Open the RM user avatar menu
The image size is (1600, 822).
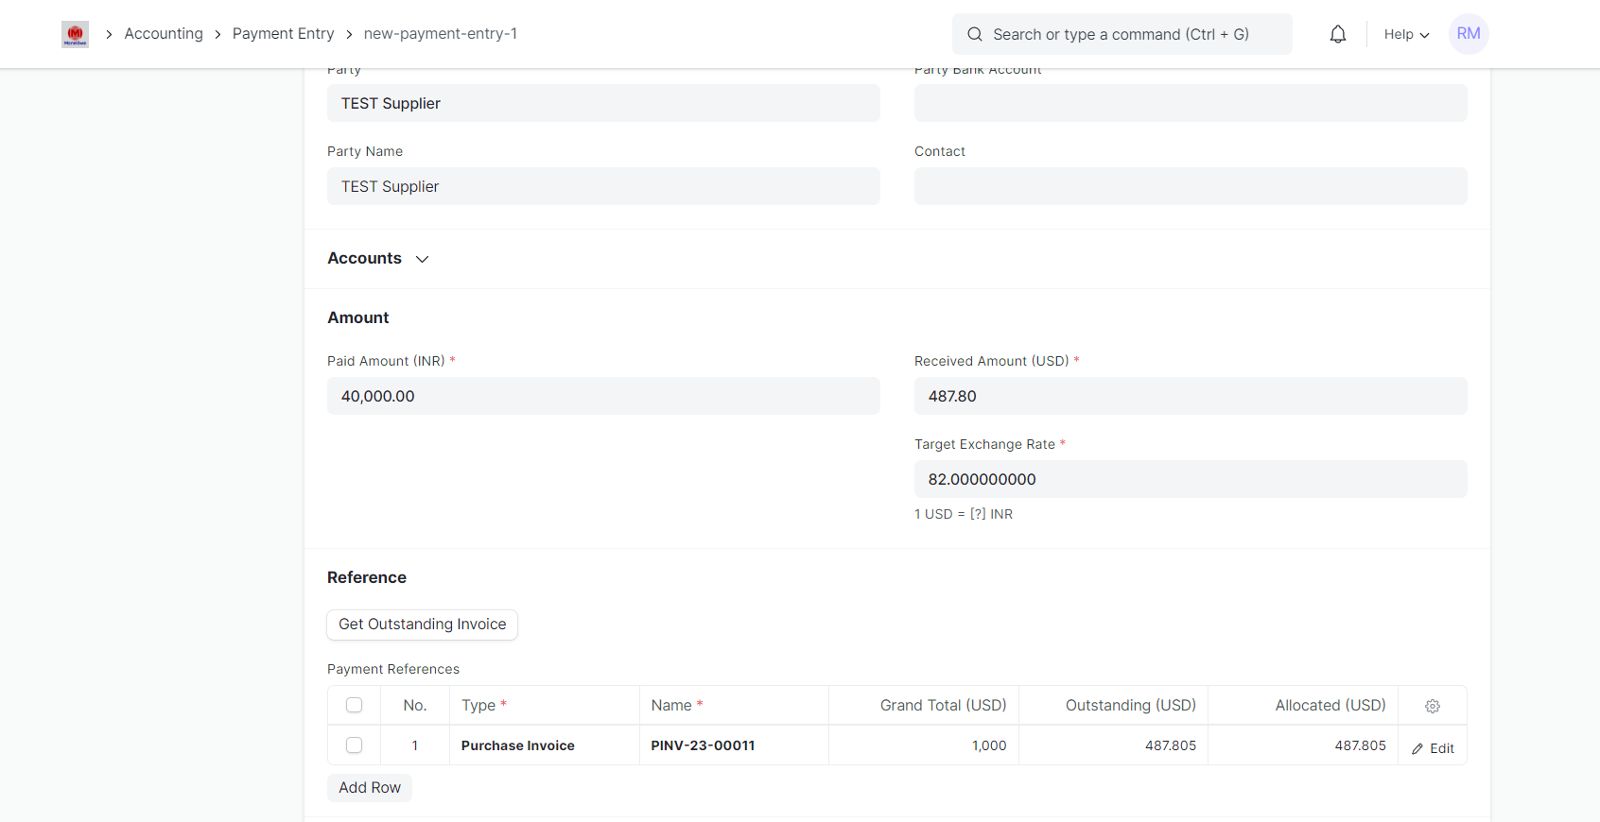(x=1469, y=34)
